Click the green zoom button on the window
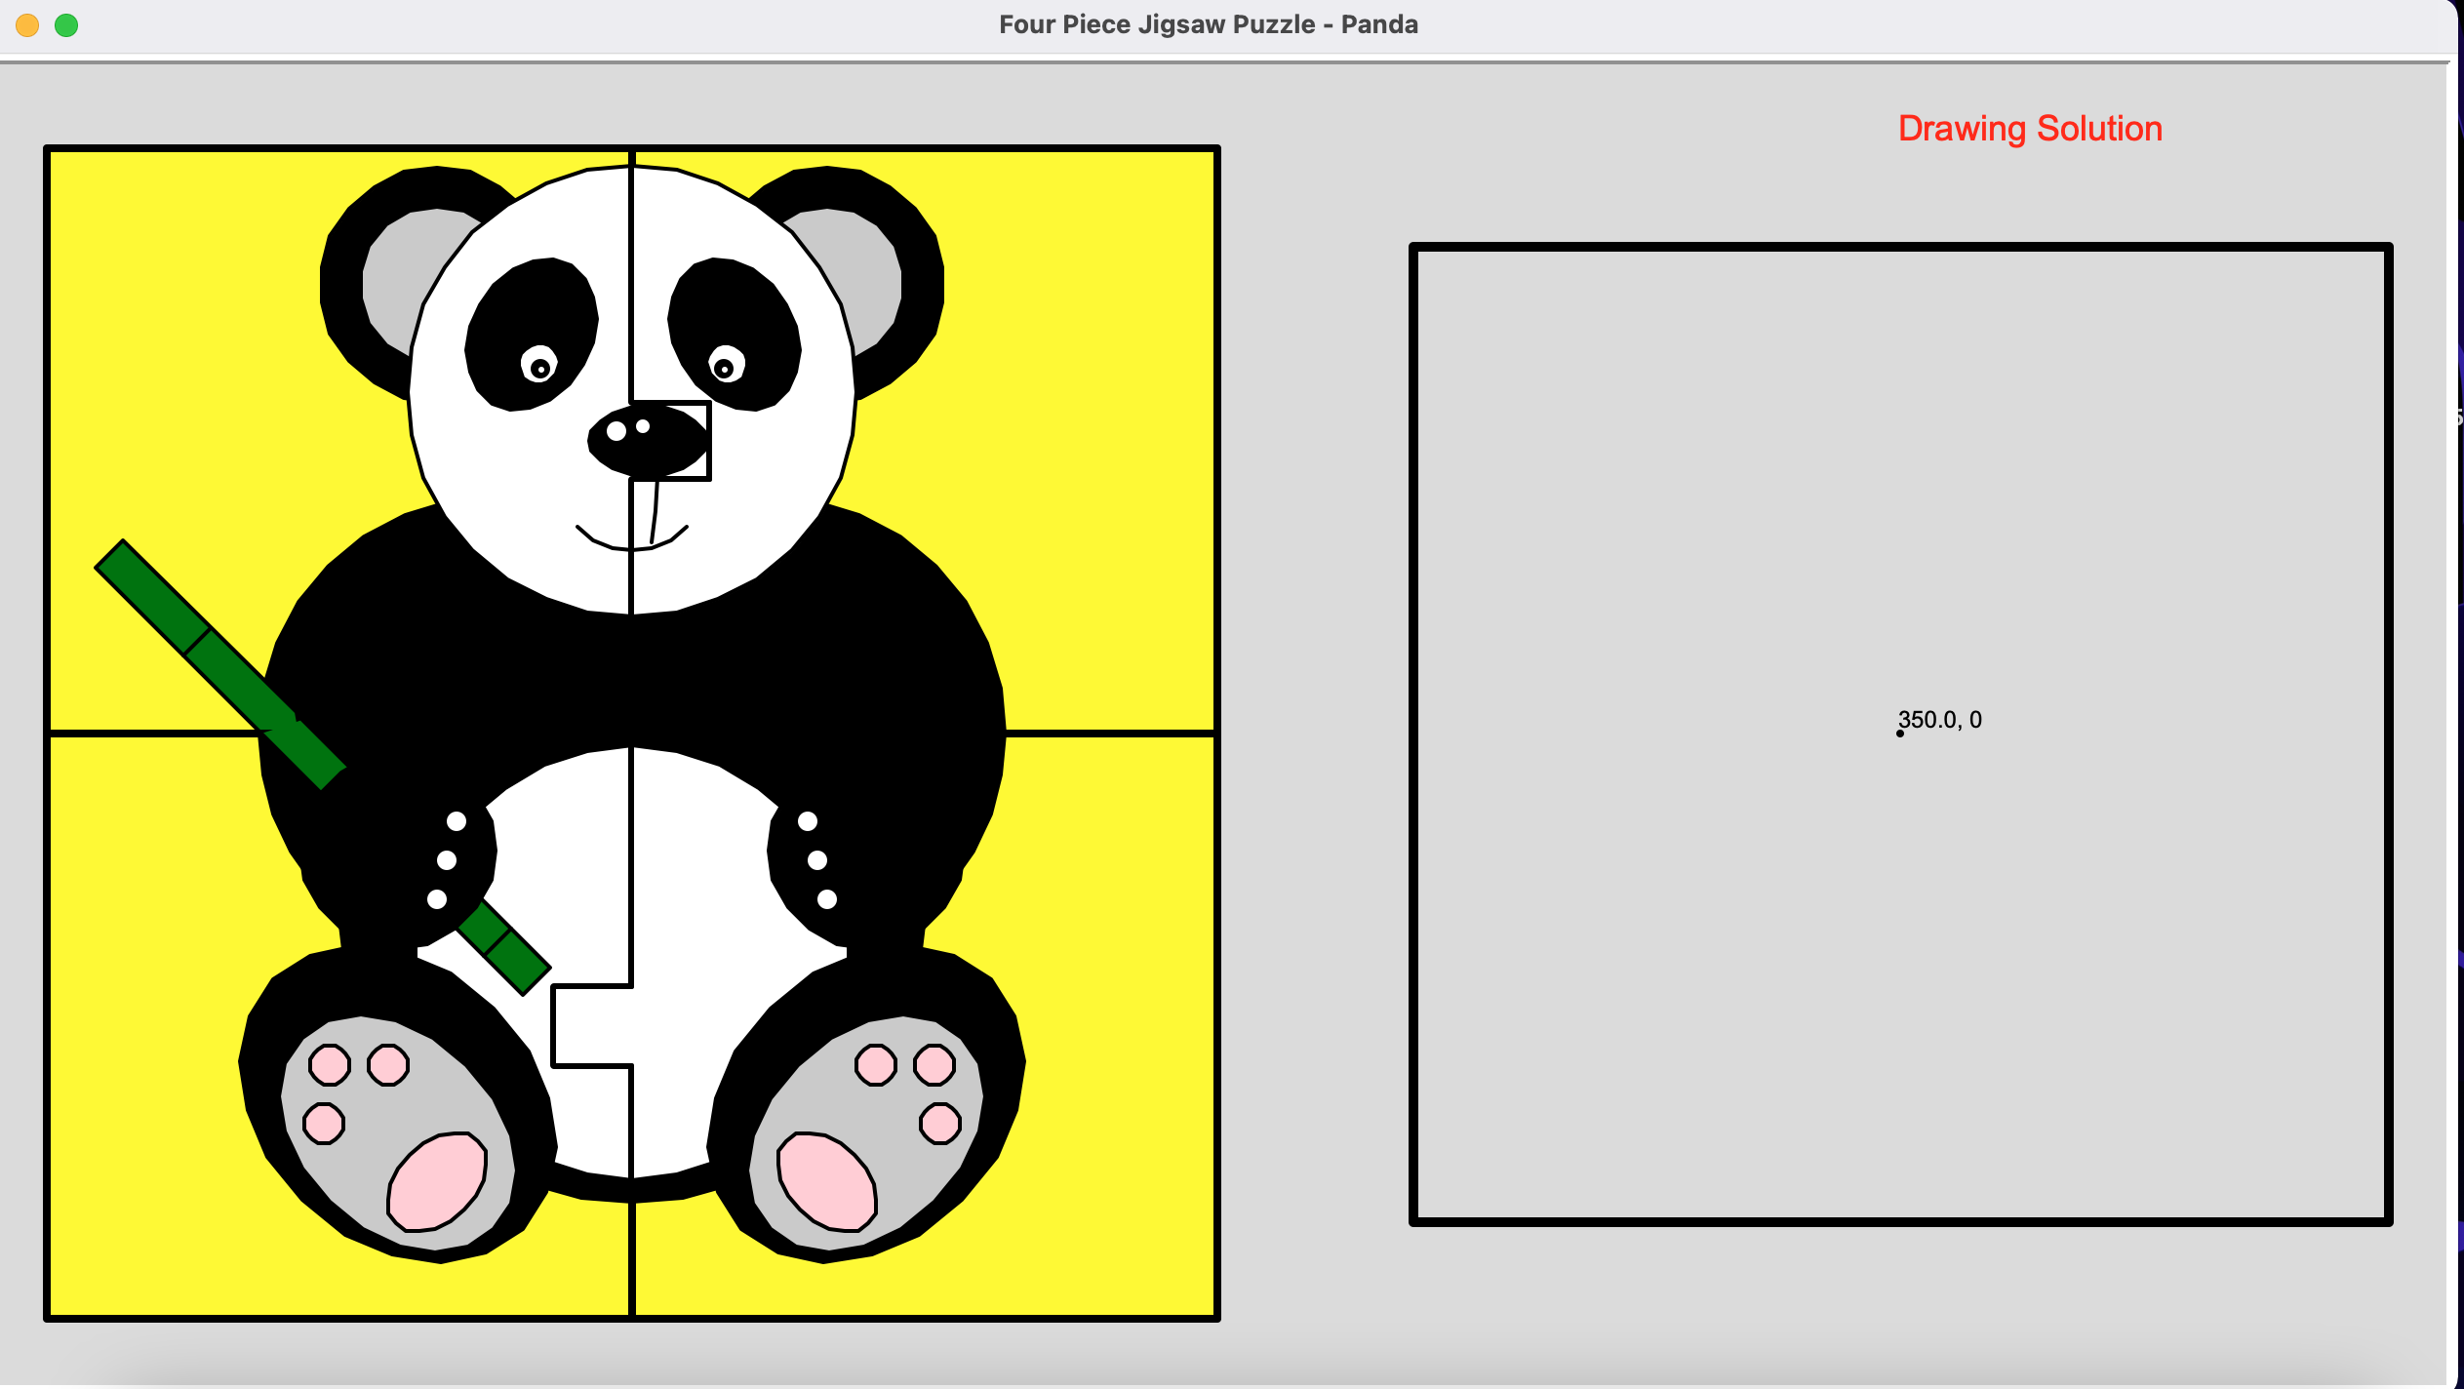2464x1389 pixels. [x=66, y=25]
